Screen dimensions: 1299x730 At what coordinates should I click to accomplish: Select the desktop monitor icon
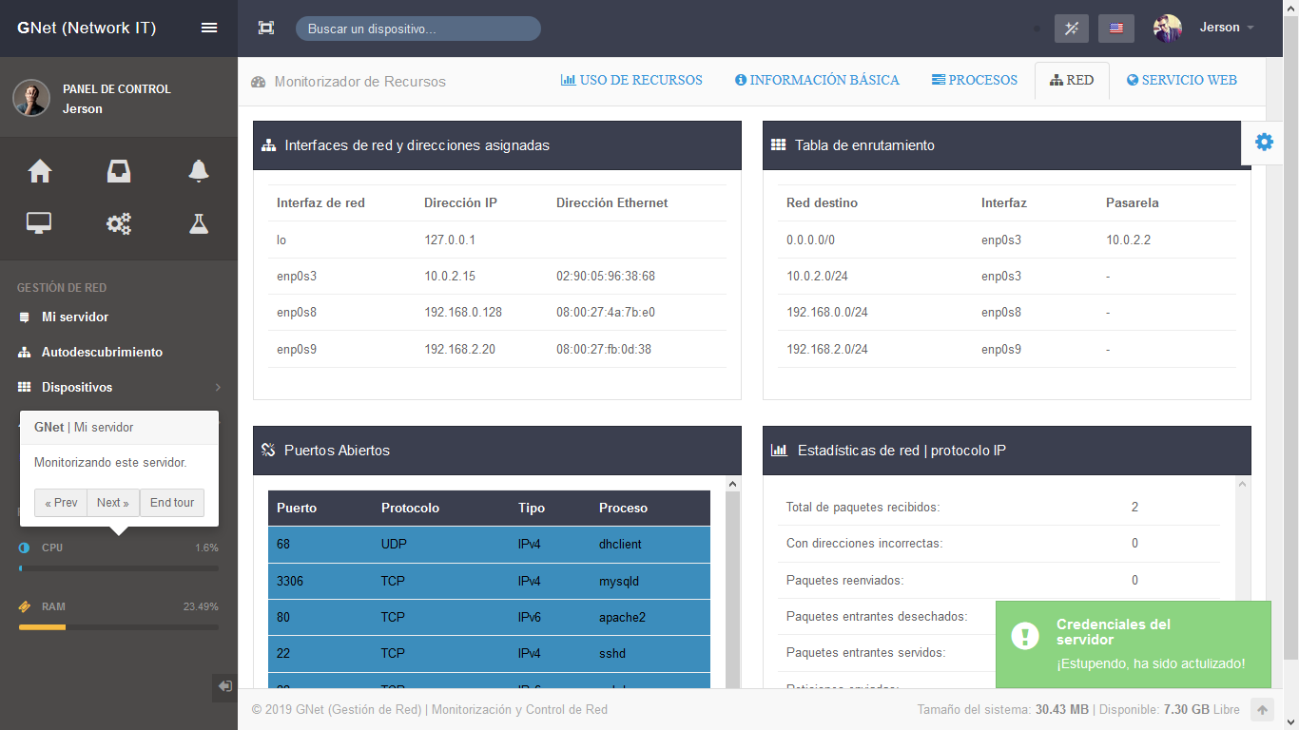(39, 223)
